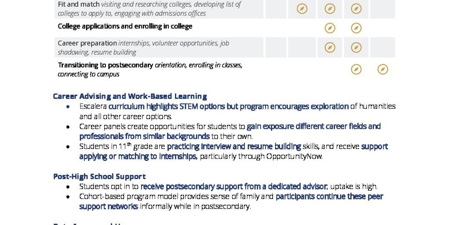This screenshot has width=450, height=225.
Task: Click 'receive postsecondary support from a dedicated advisor'
Action: pyautogui.click(x=234, y=186)
